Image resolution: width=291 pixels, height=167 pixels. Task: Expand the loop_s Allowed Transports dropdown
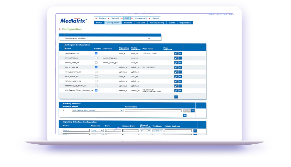(145, 130)
